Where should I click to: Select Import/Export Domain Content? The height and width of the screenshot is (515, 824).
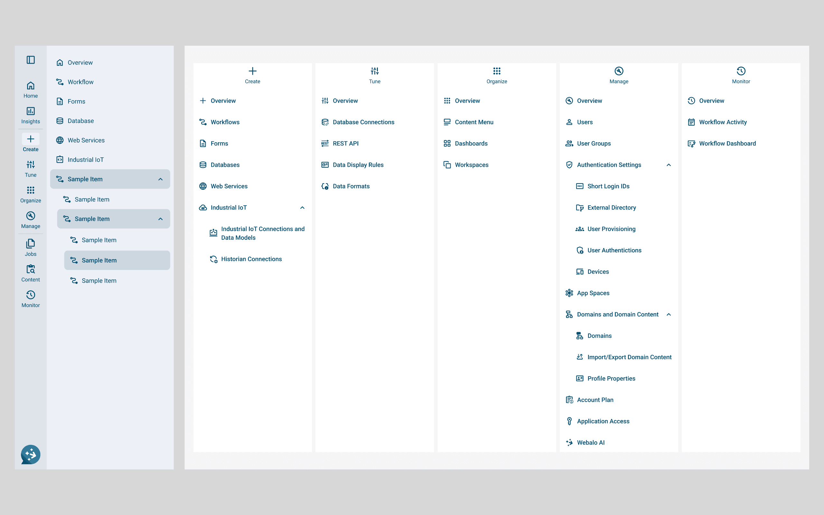pyautogui.click(x=629, y=357)
